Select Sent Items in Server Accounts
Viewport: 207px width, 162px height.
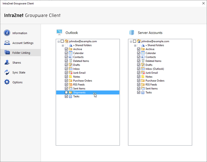coord(152,88)
